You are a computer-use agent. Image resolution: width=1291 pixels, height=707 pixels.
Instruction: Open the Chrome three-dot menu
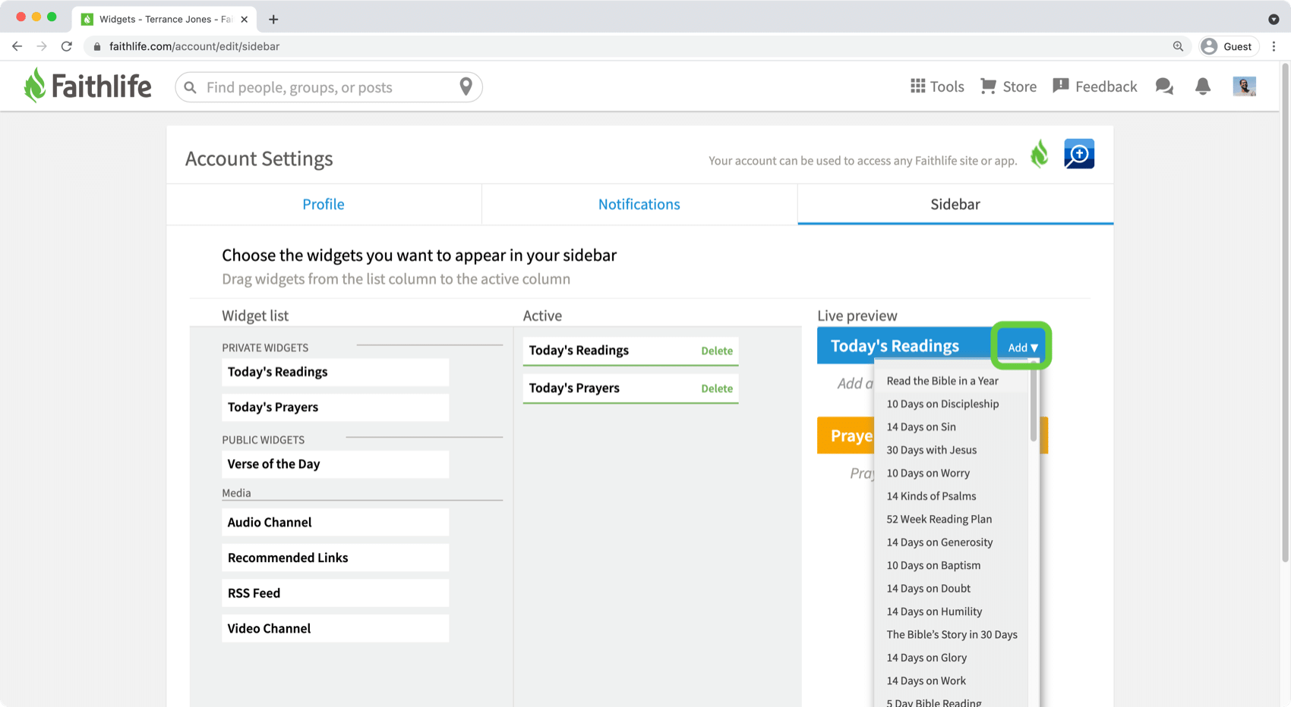click(x=1274, y=46)
